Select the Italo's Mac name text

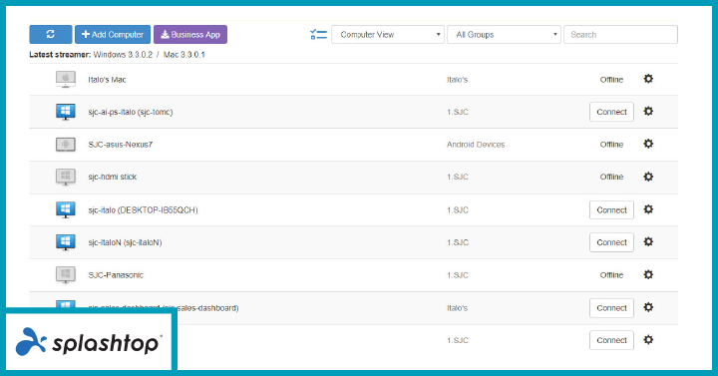[x=107, y=80]
